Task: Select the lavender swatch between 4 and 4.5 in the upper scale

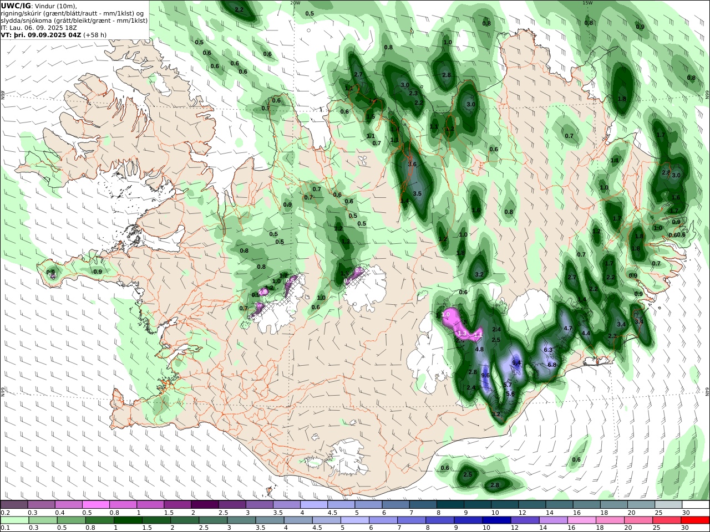Action: click(x=313, y=504)
